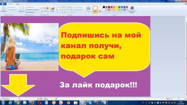Click the Вставить paste clipboard icon
This screenshot has width=187, height=105.
click(4, 8)
